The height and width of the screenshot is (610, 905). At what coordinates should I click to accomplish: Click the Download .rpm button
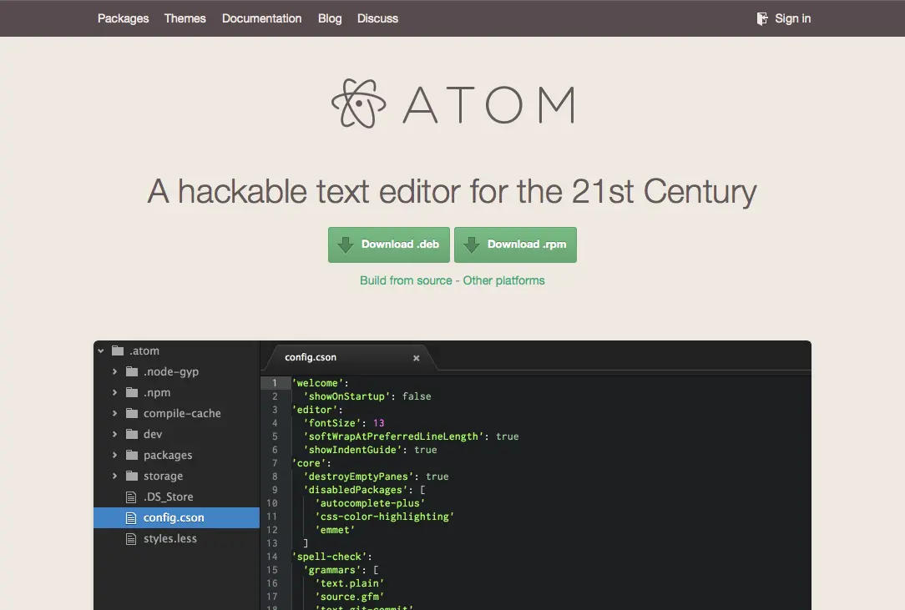(515, 244)
